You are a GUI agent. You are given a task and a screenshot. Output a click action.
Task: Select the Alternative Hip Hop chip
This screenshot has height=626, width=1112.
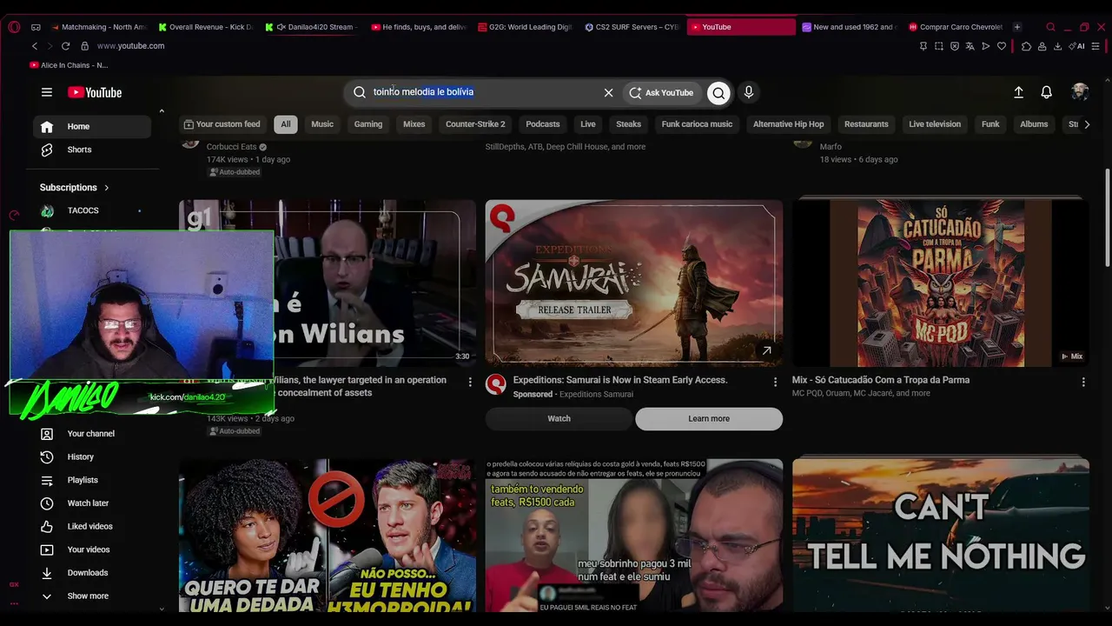point(789,124)
